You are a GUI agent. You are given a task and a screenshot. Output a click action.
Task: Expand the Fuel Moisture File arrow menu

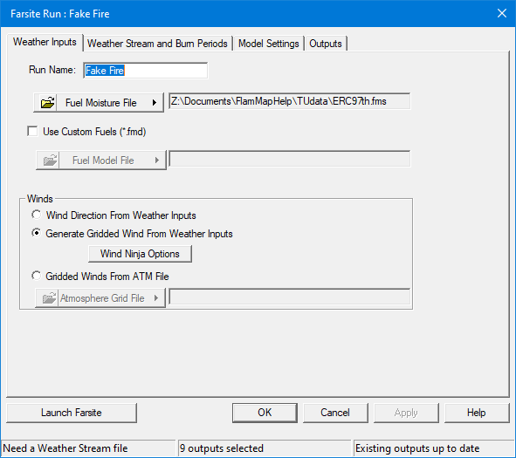[x=155, y=103]
